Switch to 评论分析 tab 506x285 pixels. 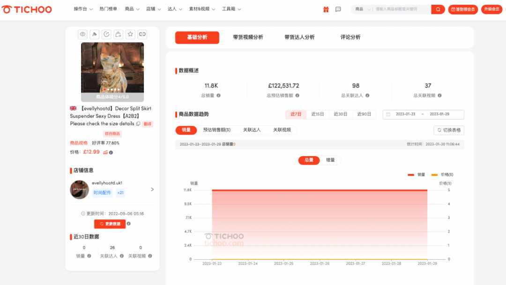point(350,37)
